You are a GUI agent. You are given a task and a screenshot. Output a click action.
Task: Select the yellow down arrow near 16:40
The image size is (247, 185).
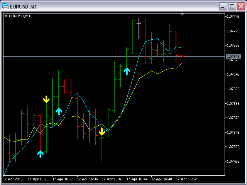[x=102, y=132]
